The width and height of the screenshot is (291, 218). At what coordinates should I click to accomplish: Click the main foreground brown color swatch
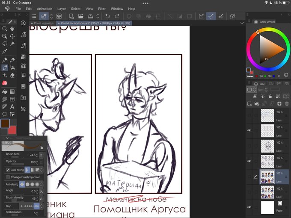point(5,124)
